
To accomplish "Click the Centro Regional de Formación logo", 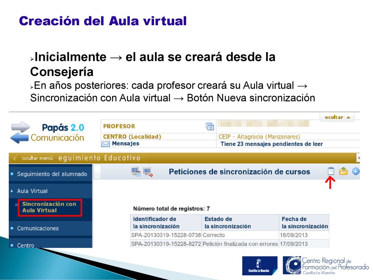I will [x=326, y=265].
